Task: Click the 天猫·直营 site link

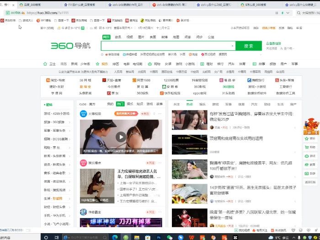Action: pos(112,80)
